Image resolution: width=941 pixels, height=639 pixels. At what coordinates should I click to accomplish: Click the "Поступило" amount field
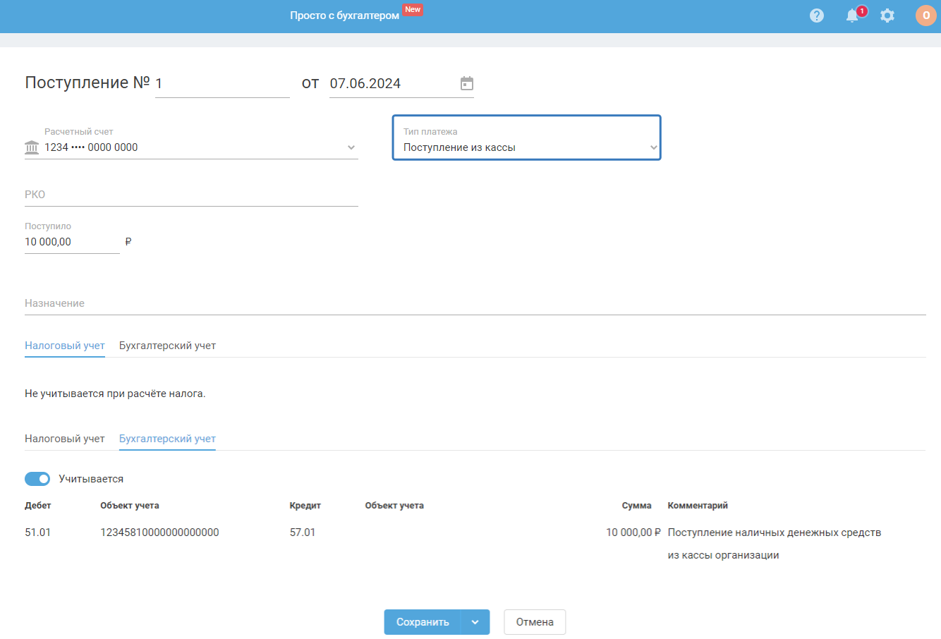pos(71,242)
